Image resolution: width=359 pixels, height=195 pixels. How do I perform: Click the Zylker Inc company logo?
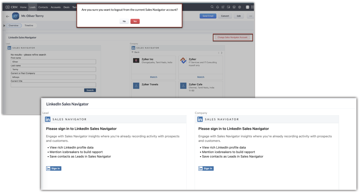tap(136, 61)
